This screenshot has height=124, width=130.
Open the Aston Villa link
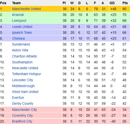(20, 50)
